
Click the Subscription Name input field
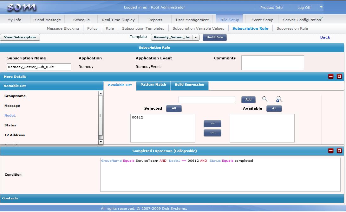click(39, 67)
